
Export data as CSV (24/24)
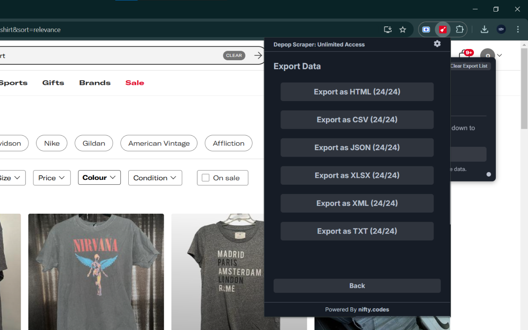(357, 120)
